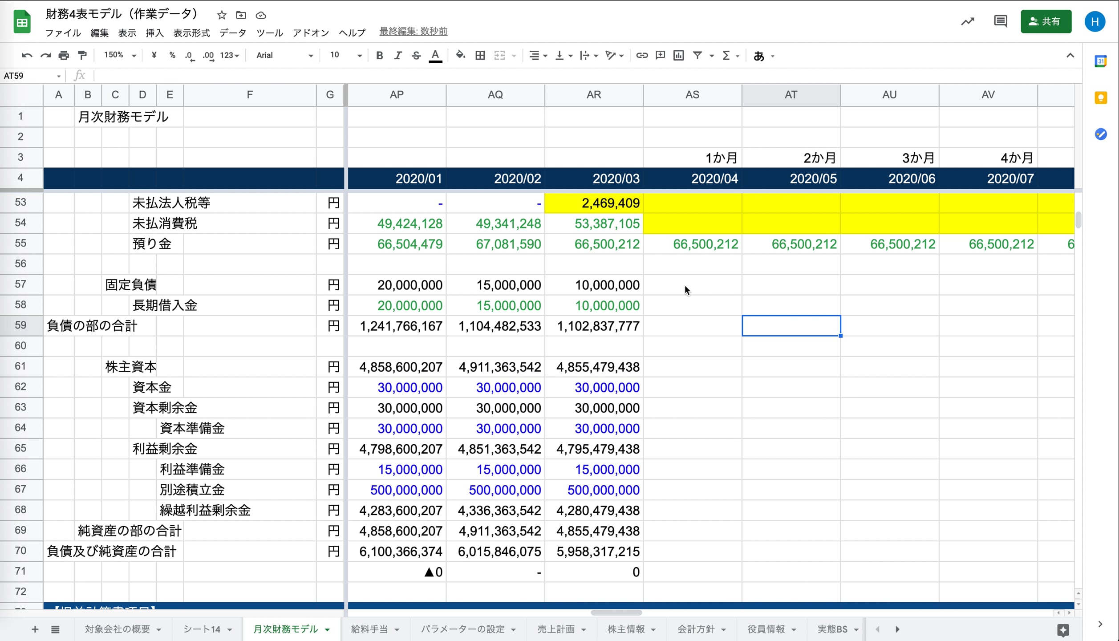The height and width of the screenshot is (641, 1119).
Task: Open the fill color bucket tool
Action: coord(460,55)
